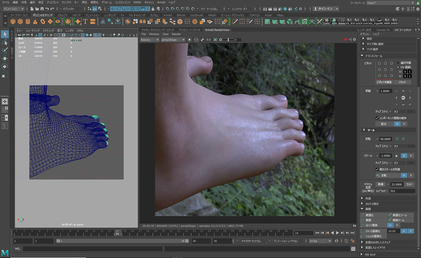The height and width of the screenshot is (258, 421).
Task: Click the redo arrow icon
Action: (x=52, y=8)
